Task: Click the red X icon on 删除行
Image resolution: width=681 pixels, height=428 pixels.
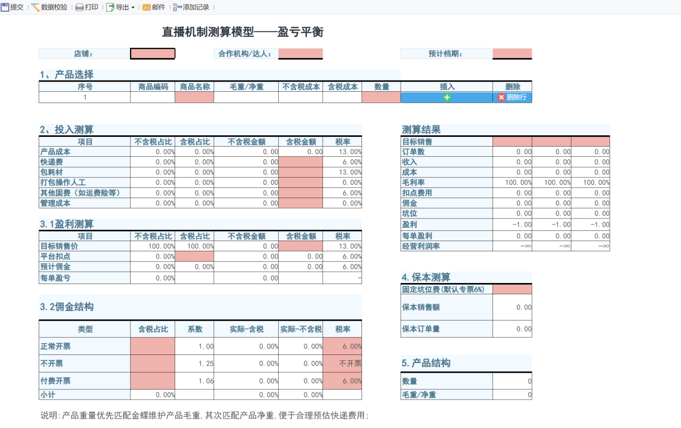Action: (501, 97)
